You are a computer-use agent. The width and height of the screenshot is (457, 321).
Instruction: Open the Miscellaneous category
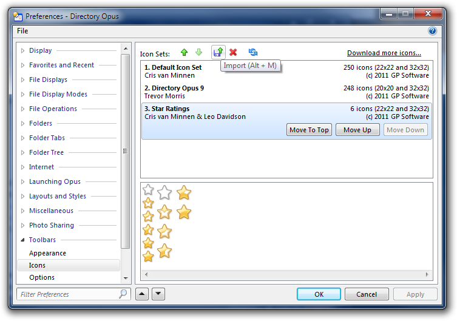52,211
